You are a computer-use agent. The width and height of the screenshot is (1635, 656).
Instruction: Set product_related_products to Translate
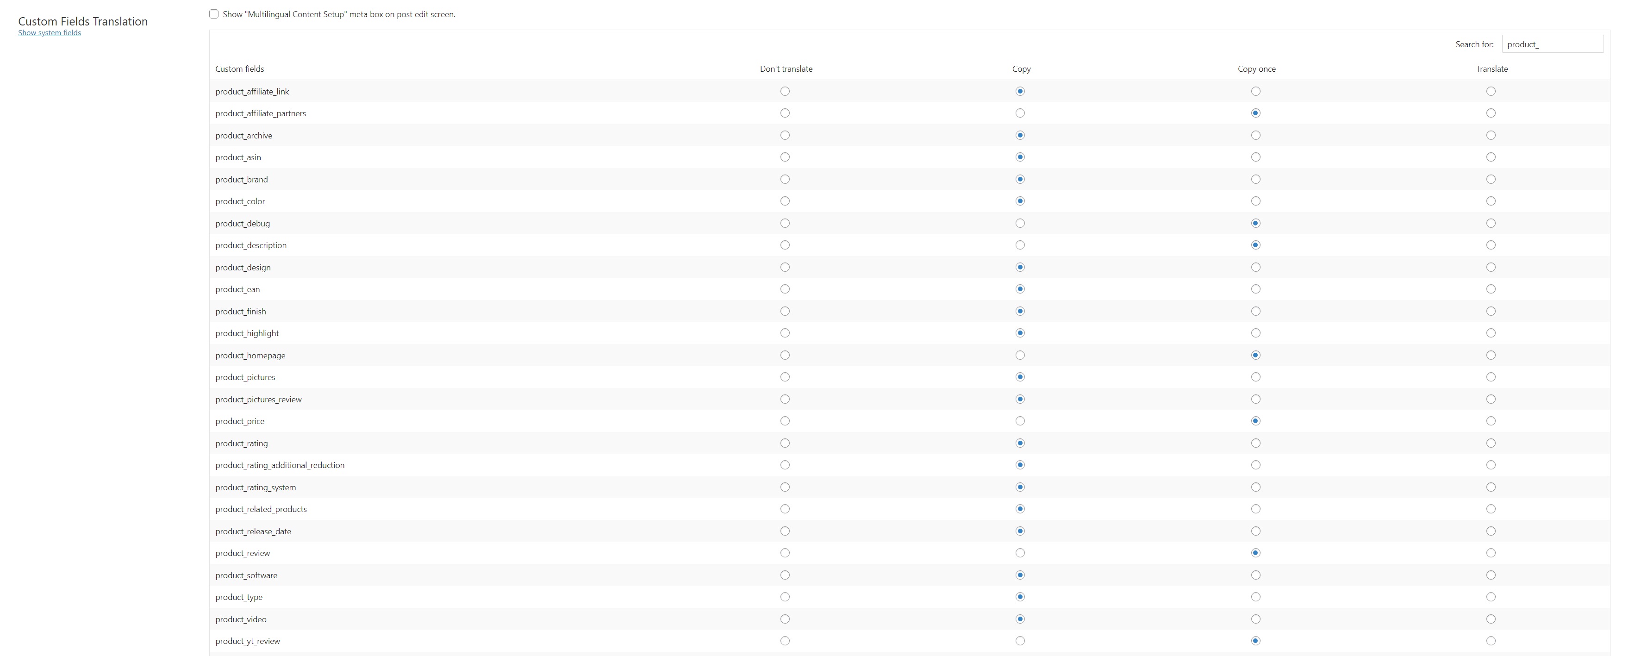click(x=1491, y=509)
